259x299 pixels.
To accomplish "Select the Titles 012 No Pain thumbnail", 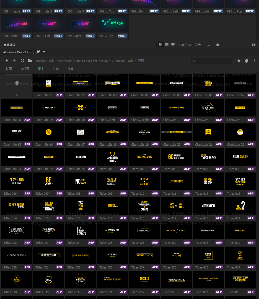I will [x=208, y=181].
